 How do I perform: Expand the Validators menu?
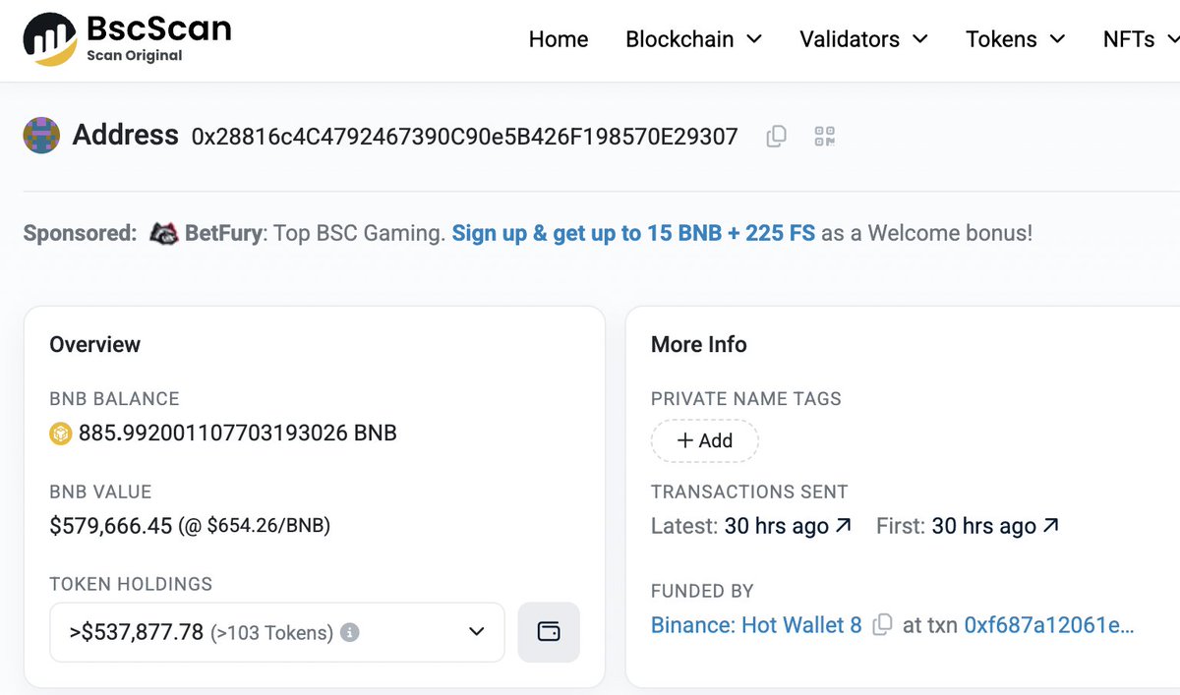click(863, 39)
